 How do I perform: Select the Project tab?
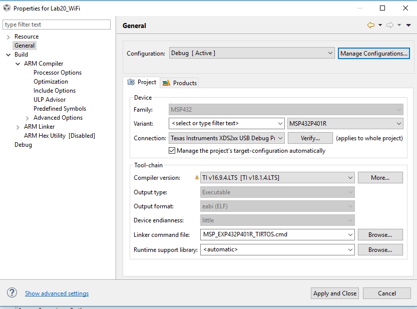point(142,82)
